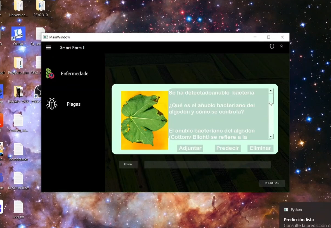This screenshot has width=331, height=228.
Task: Click the Enviar button
Action: [128, 164]
